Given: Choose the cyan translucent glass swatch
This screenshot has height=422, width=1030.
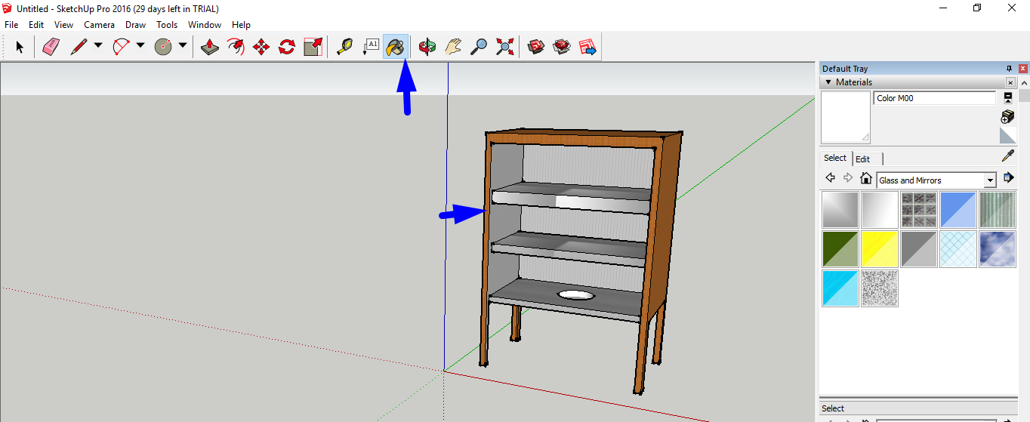Looking at the screenshot, I should click(x=840, y=288).
